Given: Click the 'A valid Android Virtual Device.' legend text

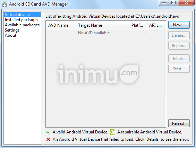Looking at the screenshot, I should point(80,132).
